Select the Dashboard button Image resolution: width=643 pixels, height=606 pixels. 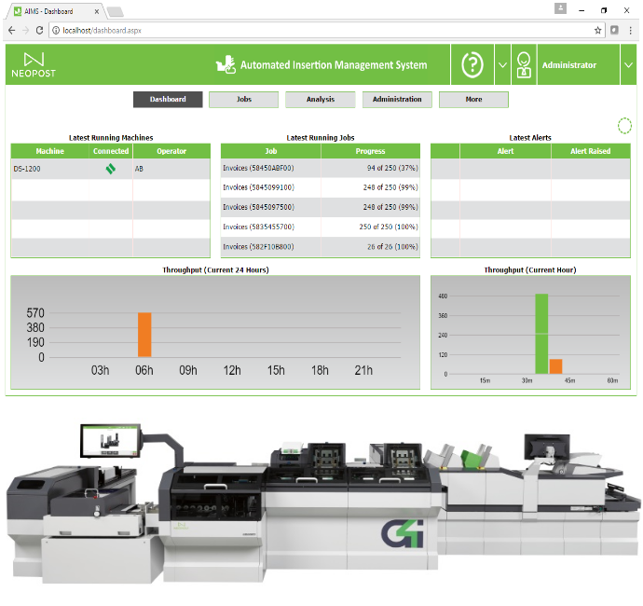(x=168, y=100)
